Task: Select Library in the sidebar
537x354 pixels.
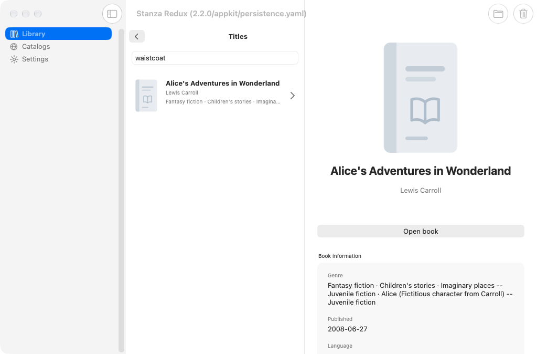Action: coord(58,34)
